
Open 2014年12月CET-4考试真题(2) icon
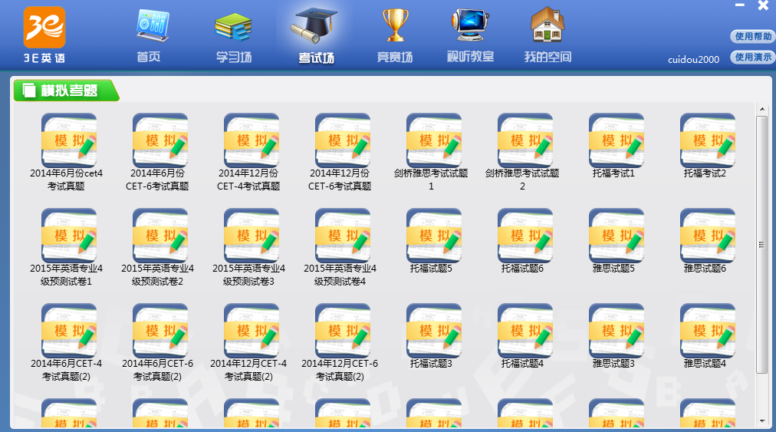pos(252,331)
